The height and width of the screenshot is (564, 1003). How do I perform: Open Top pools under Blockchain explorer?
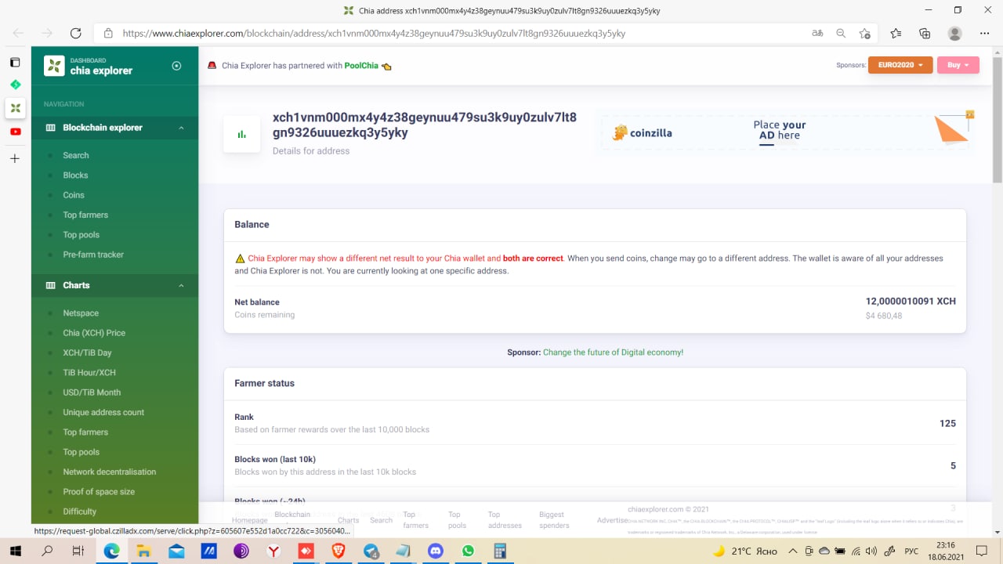tap(81, 235)
